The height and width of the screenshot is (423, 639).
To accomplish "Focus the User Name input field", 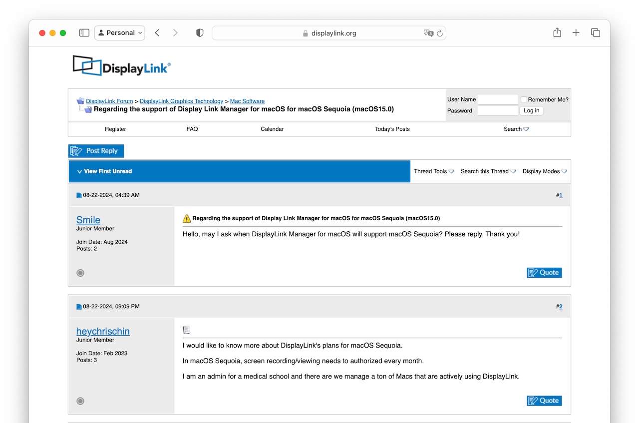I will pyautogui.click(x=498, y=99).
